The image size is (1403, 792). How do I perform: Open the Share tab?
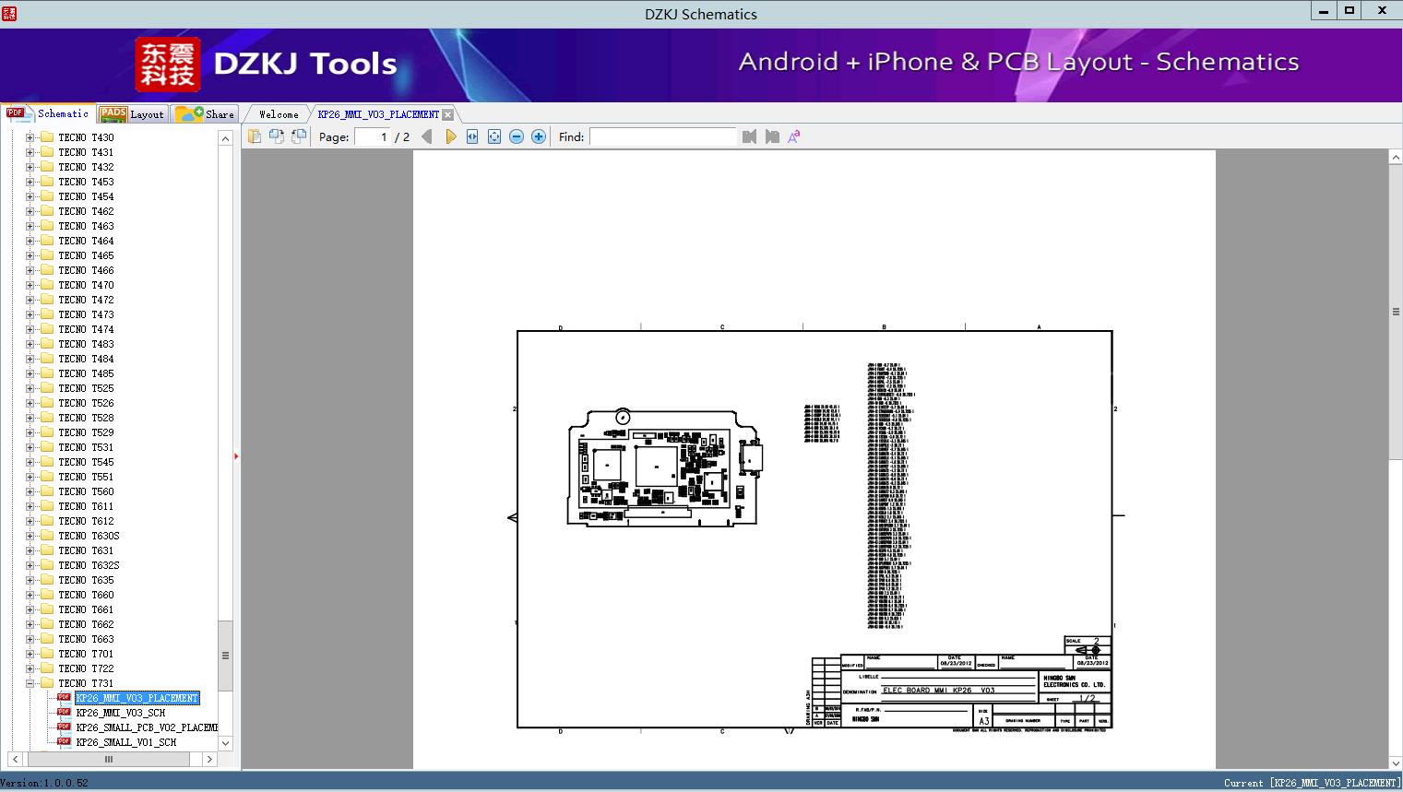pos(206,114)
